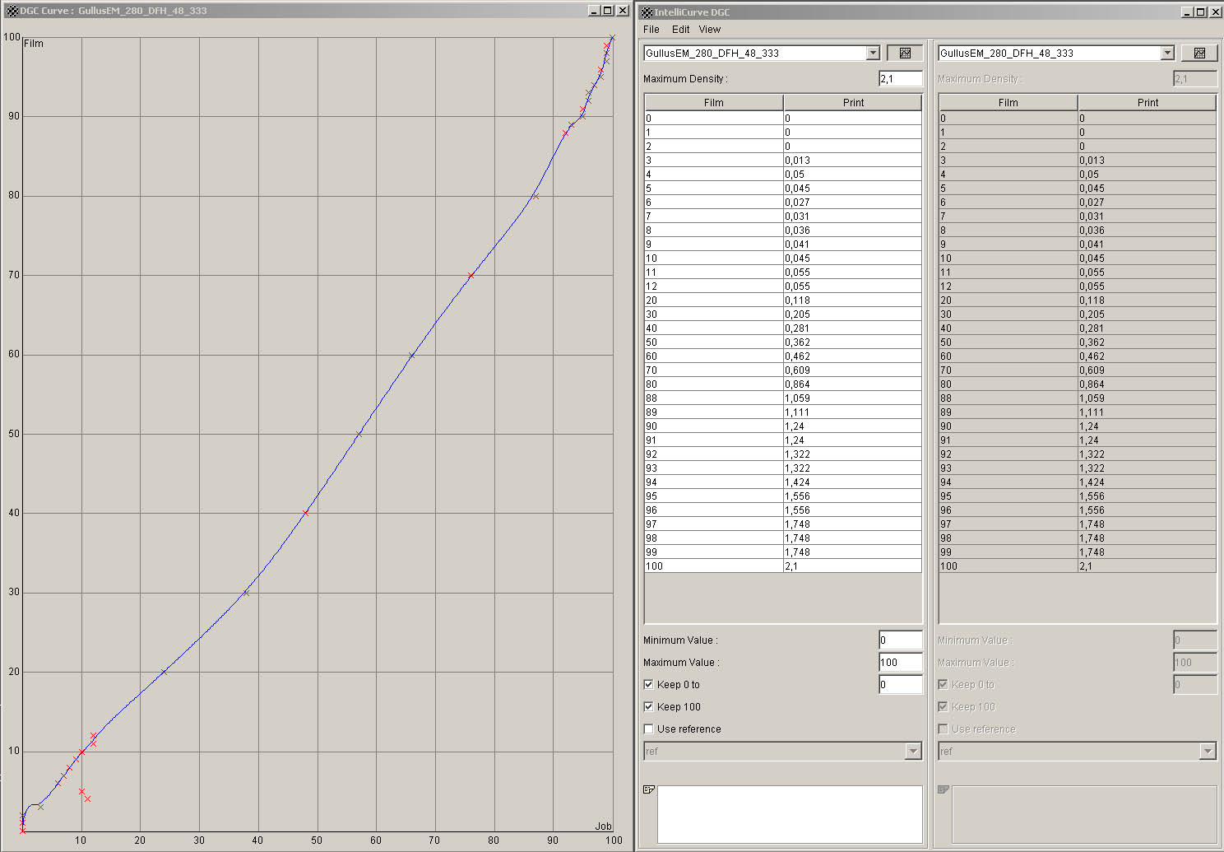The width and height of the screenshot is (1224, 852).
Task: Select Print cell 0,609 in the left table
Action: point(852,370)
